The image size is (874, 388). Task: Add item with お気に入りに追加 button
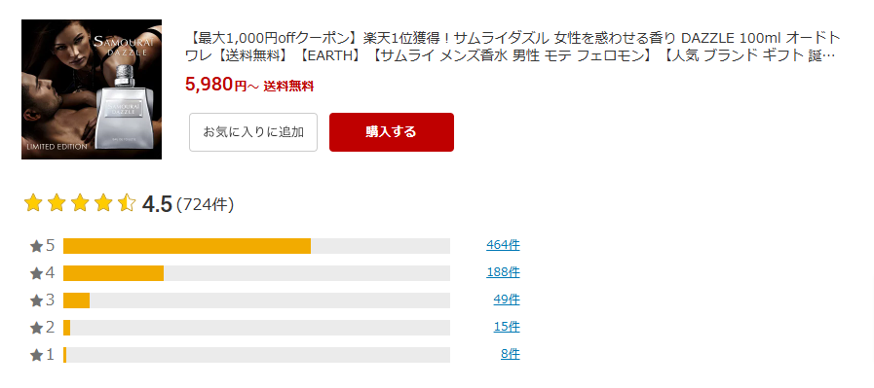click(x=253, y=132)
